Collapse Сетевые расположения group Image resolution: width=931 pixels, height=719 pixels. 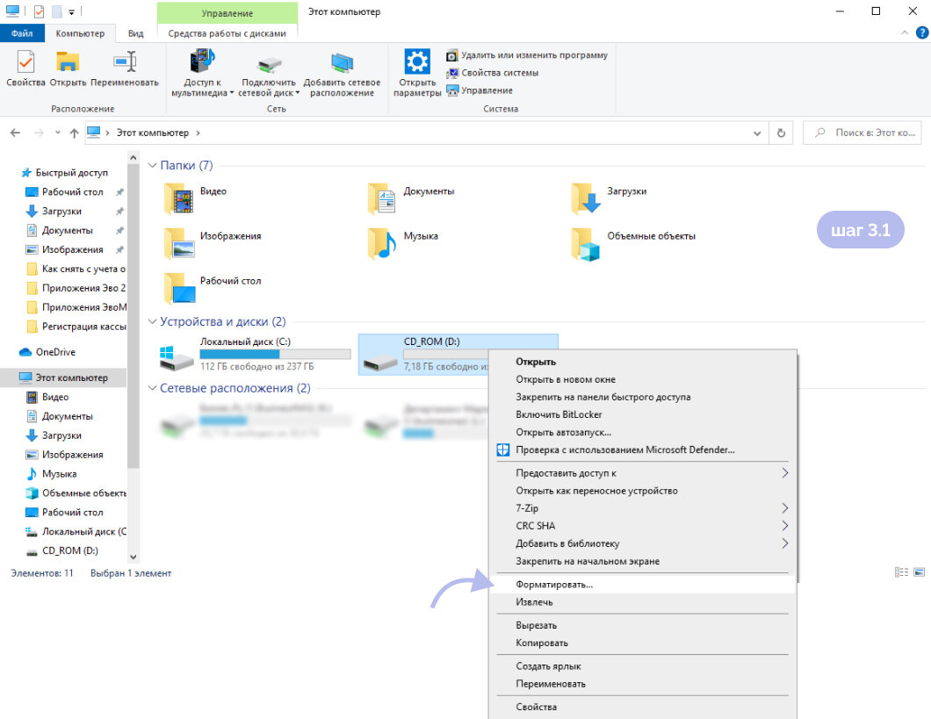(x=153, y=388)
